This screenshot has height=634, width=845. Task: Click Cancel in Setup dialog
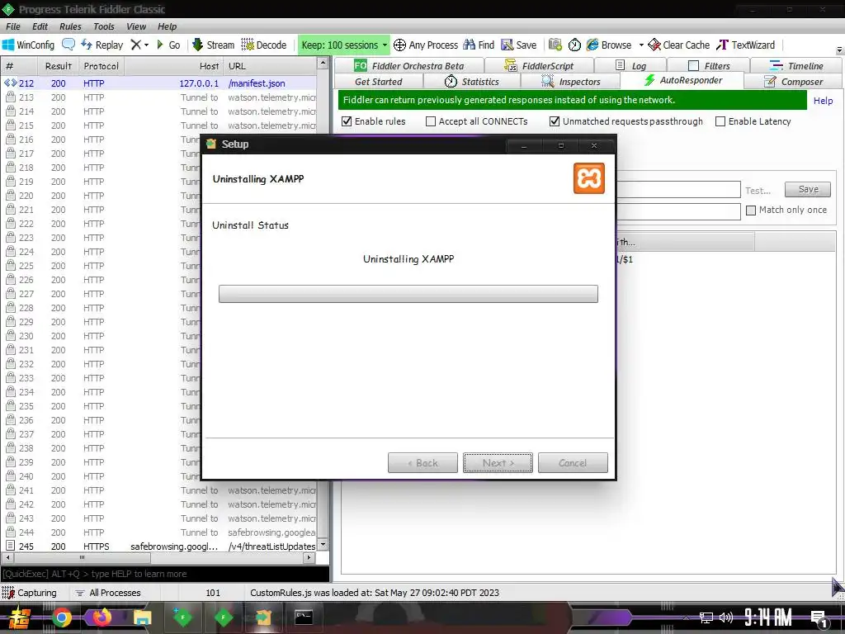point(573,462)
